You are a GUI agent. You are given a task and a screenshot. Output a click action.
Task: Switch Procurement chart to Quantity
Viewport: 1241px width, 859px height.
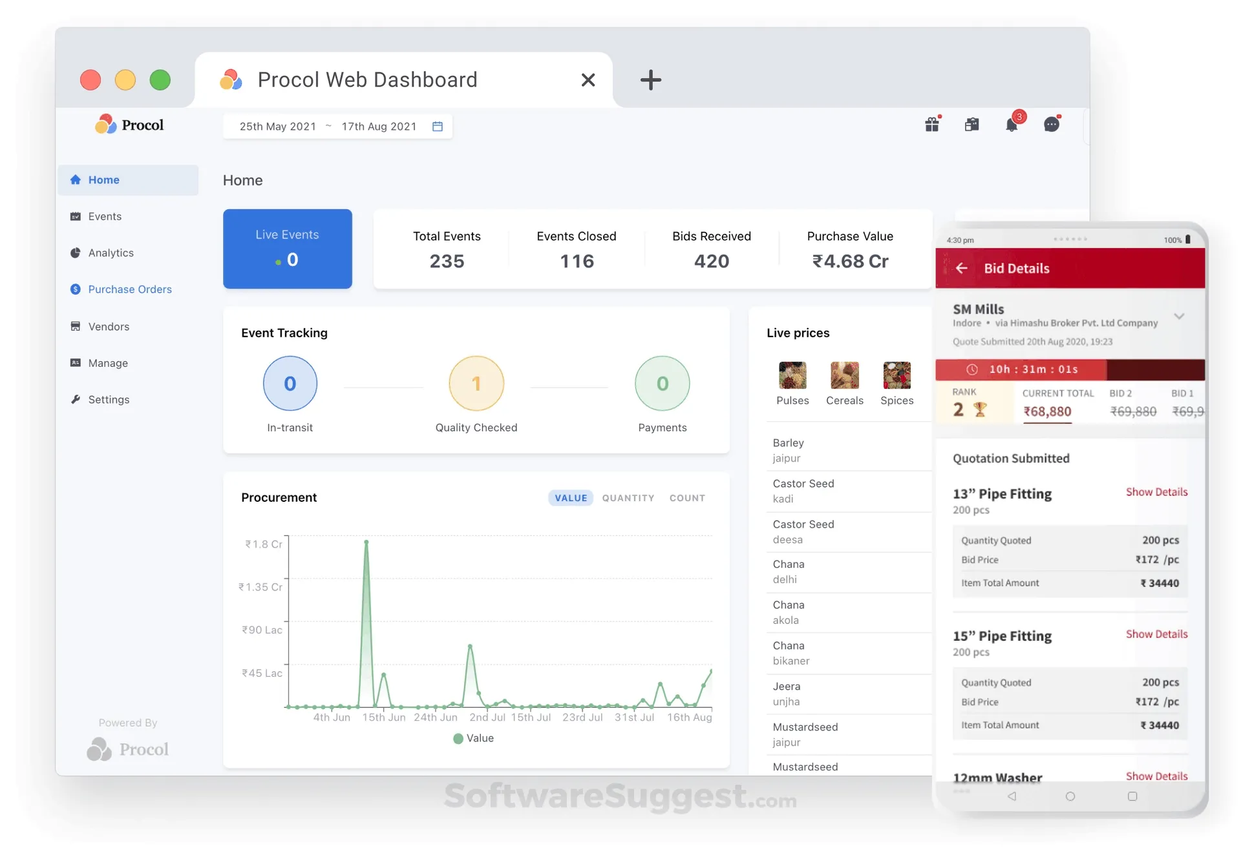pos(628,498)
